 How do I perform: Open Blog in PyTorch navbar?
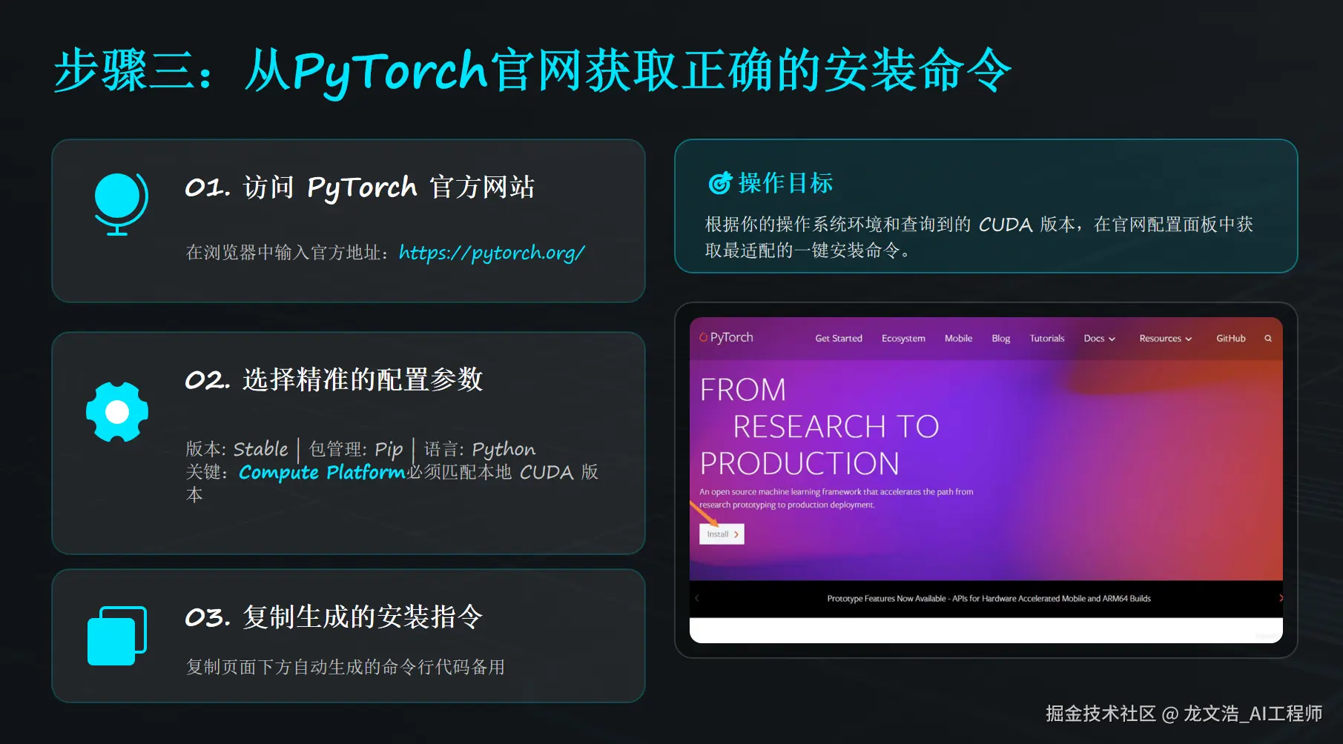click(1001, 338)
